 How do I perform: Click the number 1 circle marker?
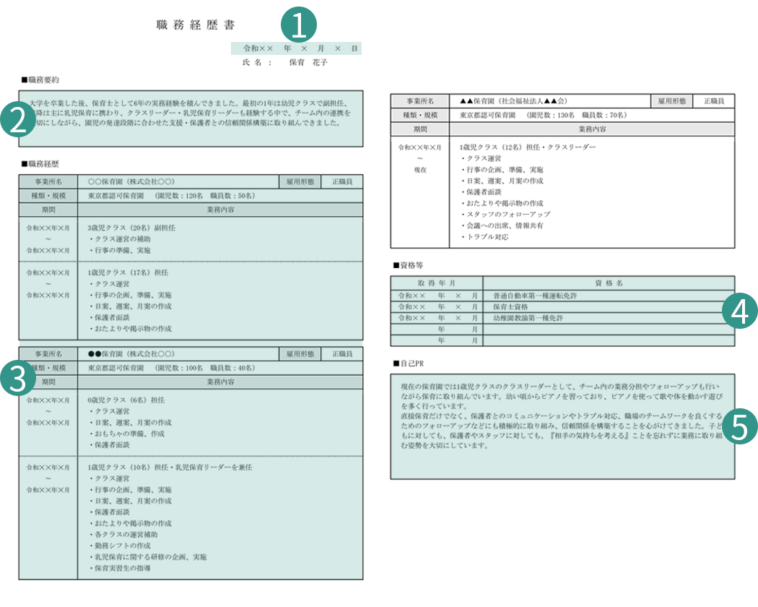tap(300, 27)
